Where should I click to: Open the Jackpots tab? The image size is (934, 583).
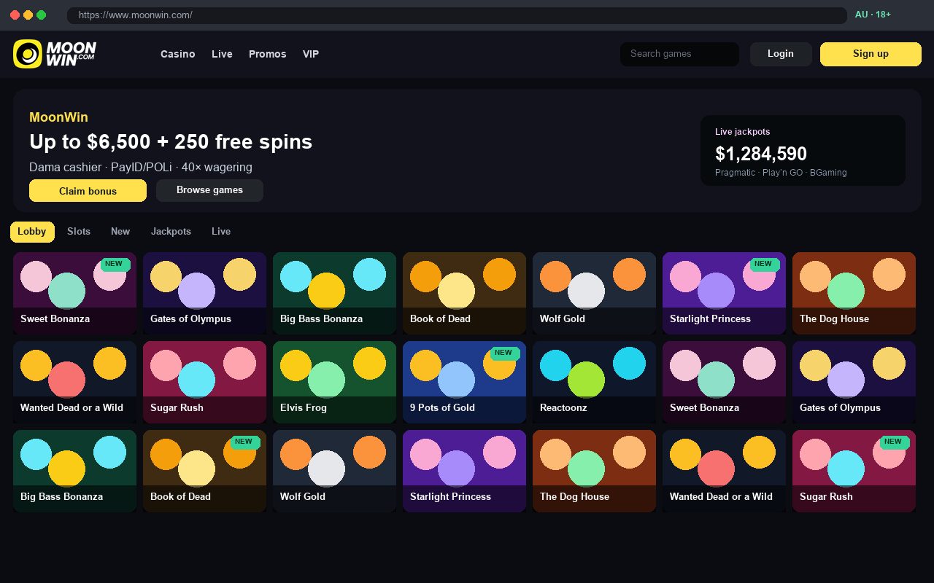(x=171, y=232)
